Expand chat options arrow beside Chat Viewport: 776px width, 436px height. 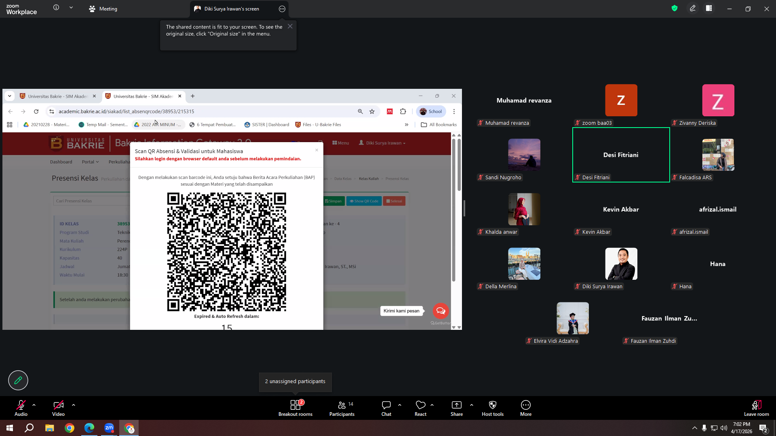(400, 405)
